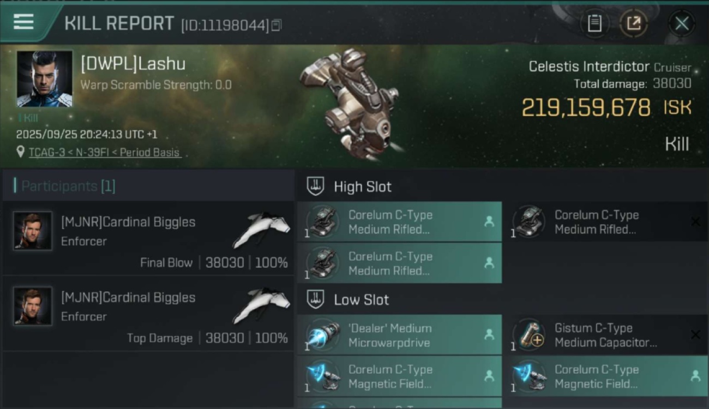This screenshot has height=409, width=709.
Task: Click the Celestis Interdictor ship name
Action: [589, 67]
